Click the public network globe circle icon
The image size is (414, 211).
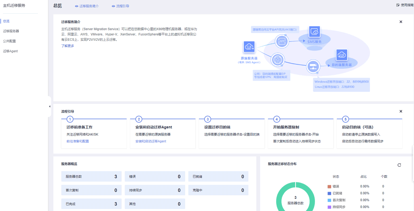click(277, 59)
